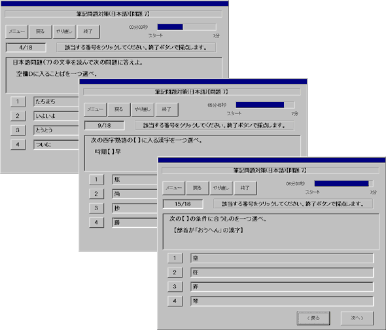Click the たちまち answer field
Image resolution: width=386 pixels, height=330 pixels.
[56, 101]
